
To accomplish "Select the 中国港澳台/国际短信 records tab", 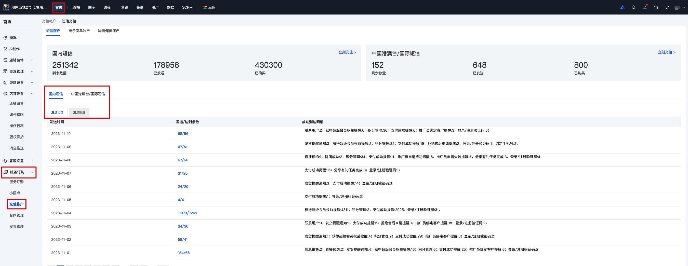I will point(88,94).
